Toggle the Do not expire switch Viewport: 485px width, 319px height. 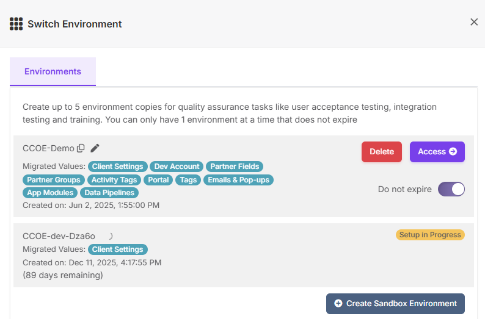(451, 189)
